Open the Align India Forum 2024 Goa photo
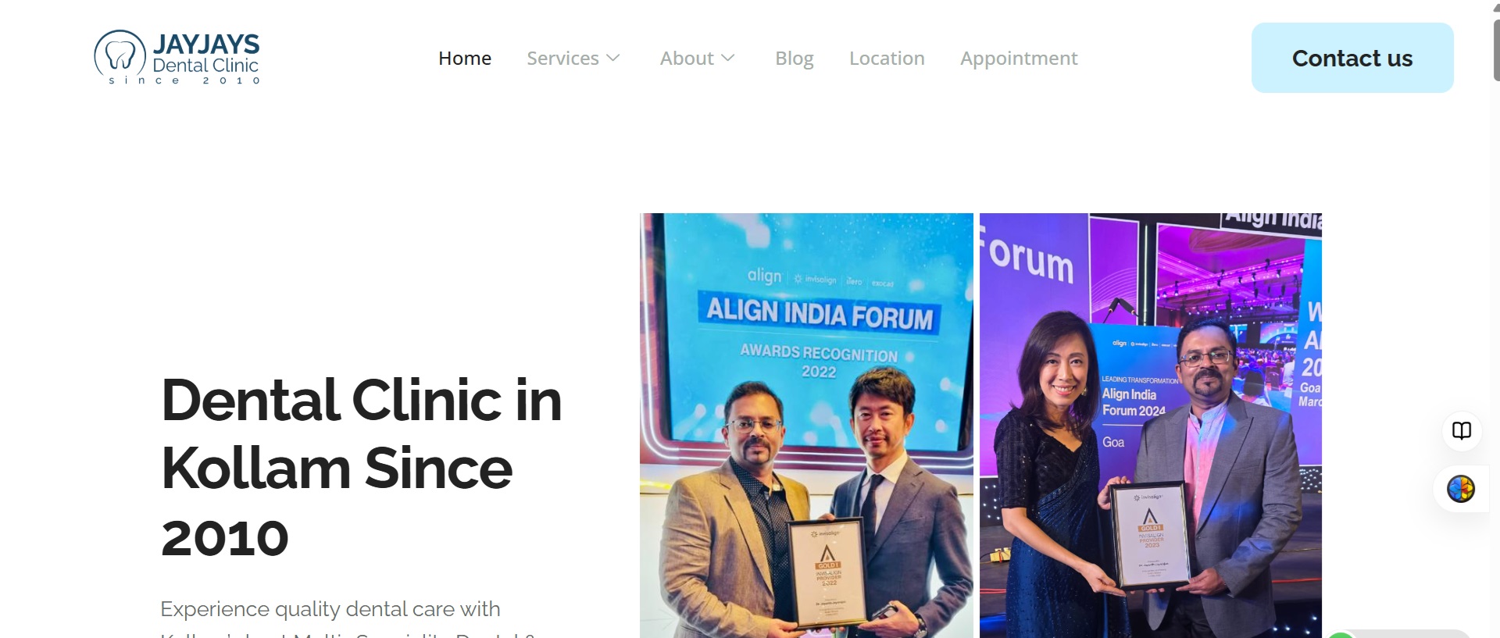The height and width of the screenshot is (638, 1500). (1151, 426)
